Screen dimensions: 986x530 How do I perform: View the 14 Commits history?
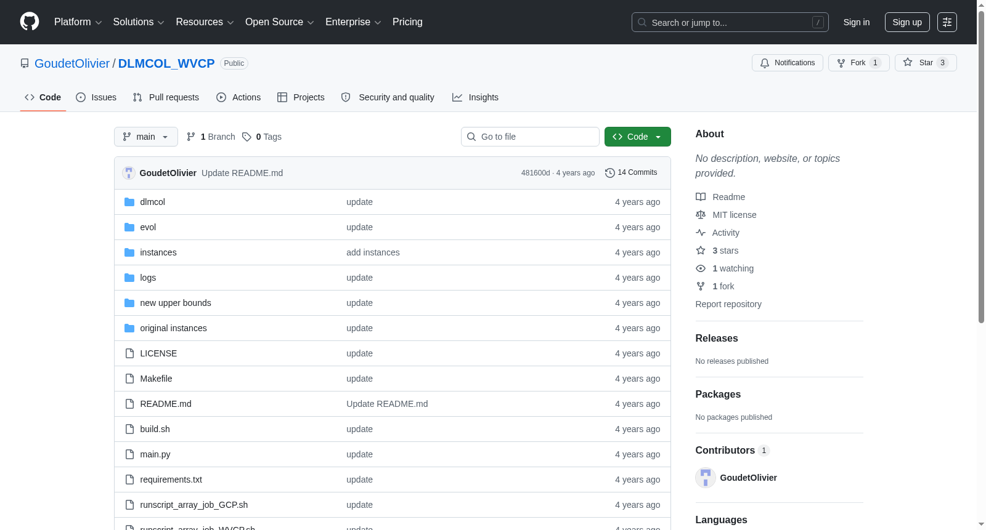pyautogui.click(x=632, y=173)
